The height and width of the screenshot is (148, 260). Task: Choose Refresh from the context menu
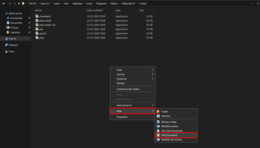[x=133, y=83]
